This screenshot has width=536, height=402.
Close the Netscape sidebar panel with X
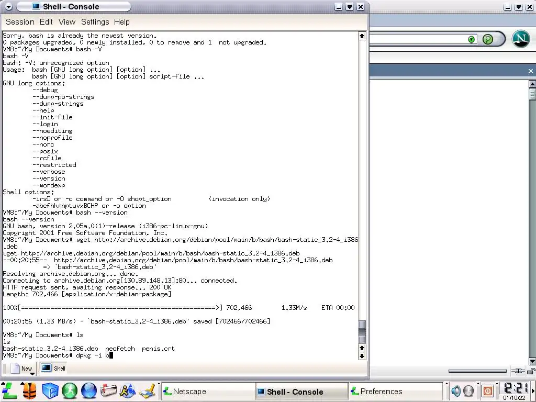tap(531, 71)
